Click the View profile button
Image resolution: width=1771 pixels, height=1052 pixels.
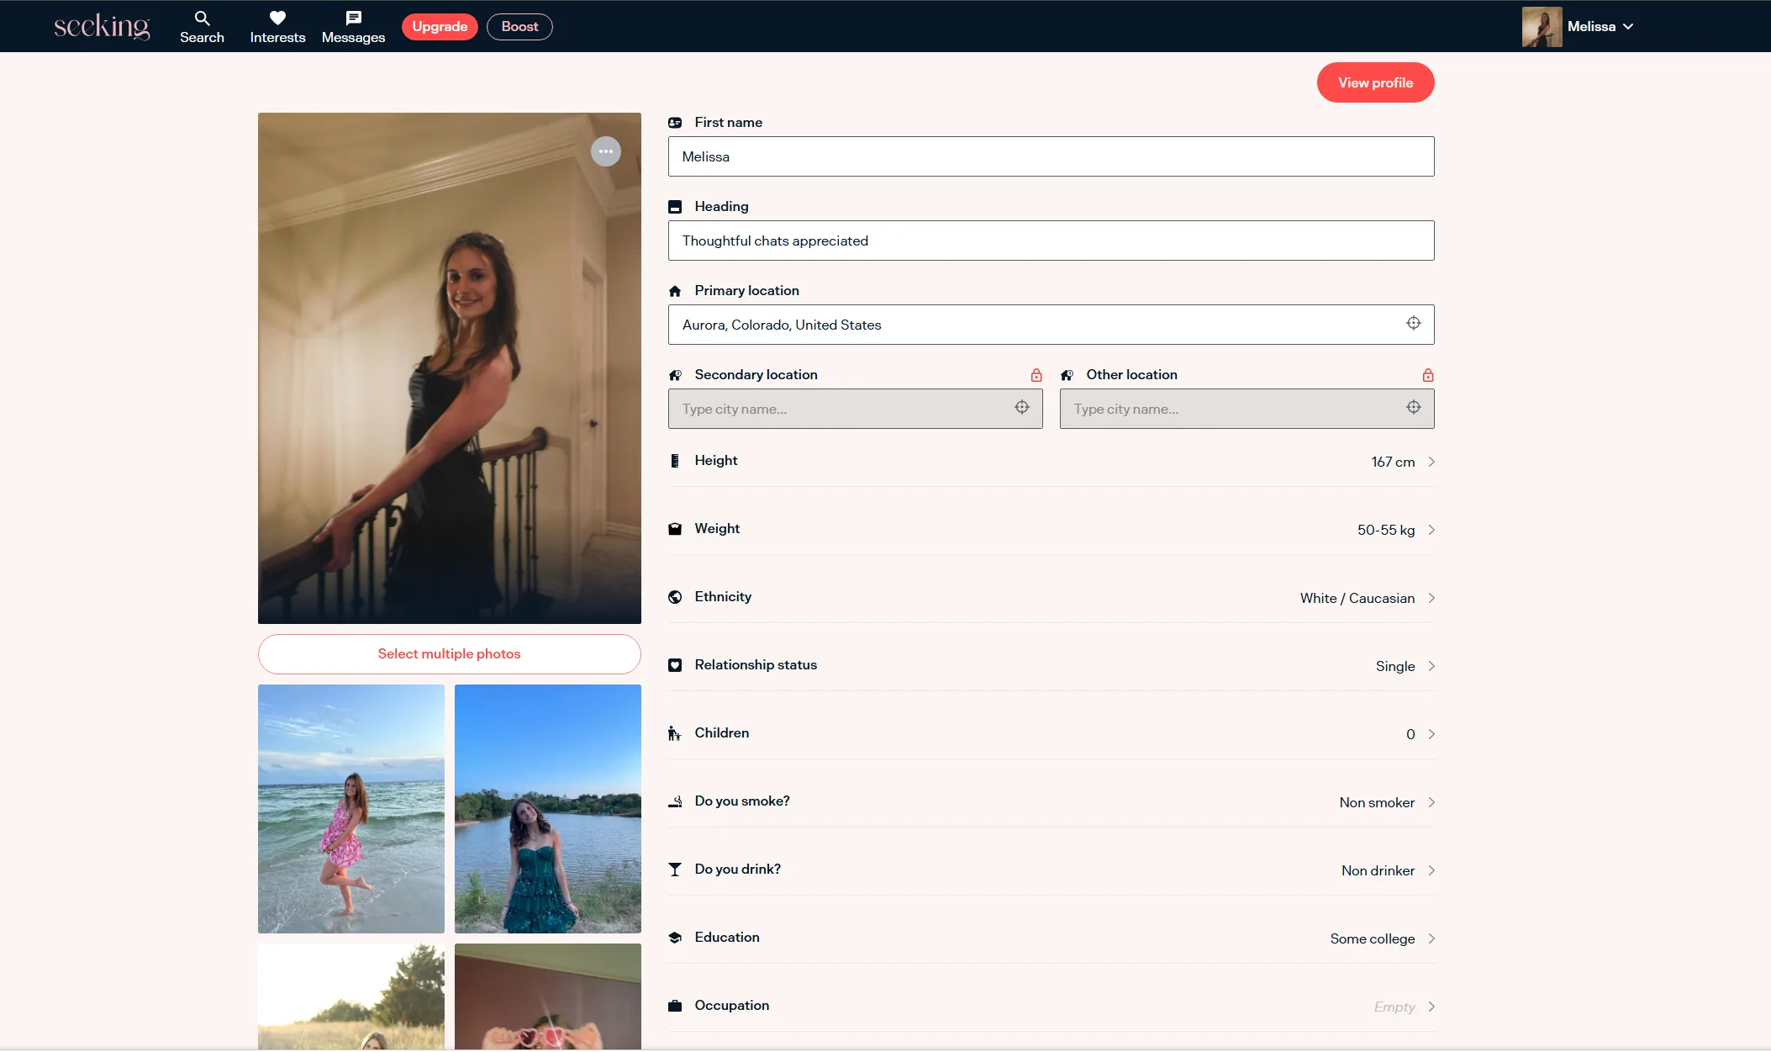point(1374,82)
